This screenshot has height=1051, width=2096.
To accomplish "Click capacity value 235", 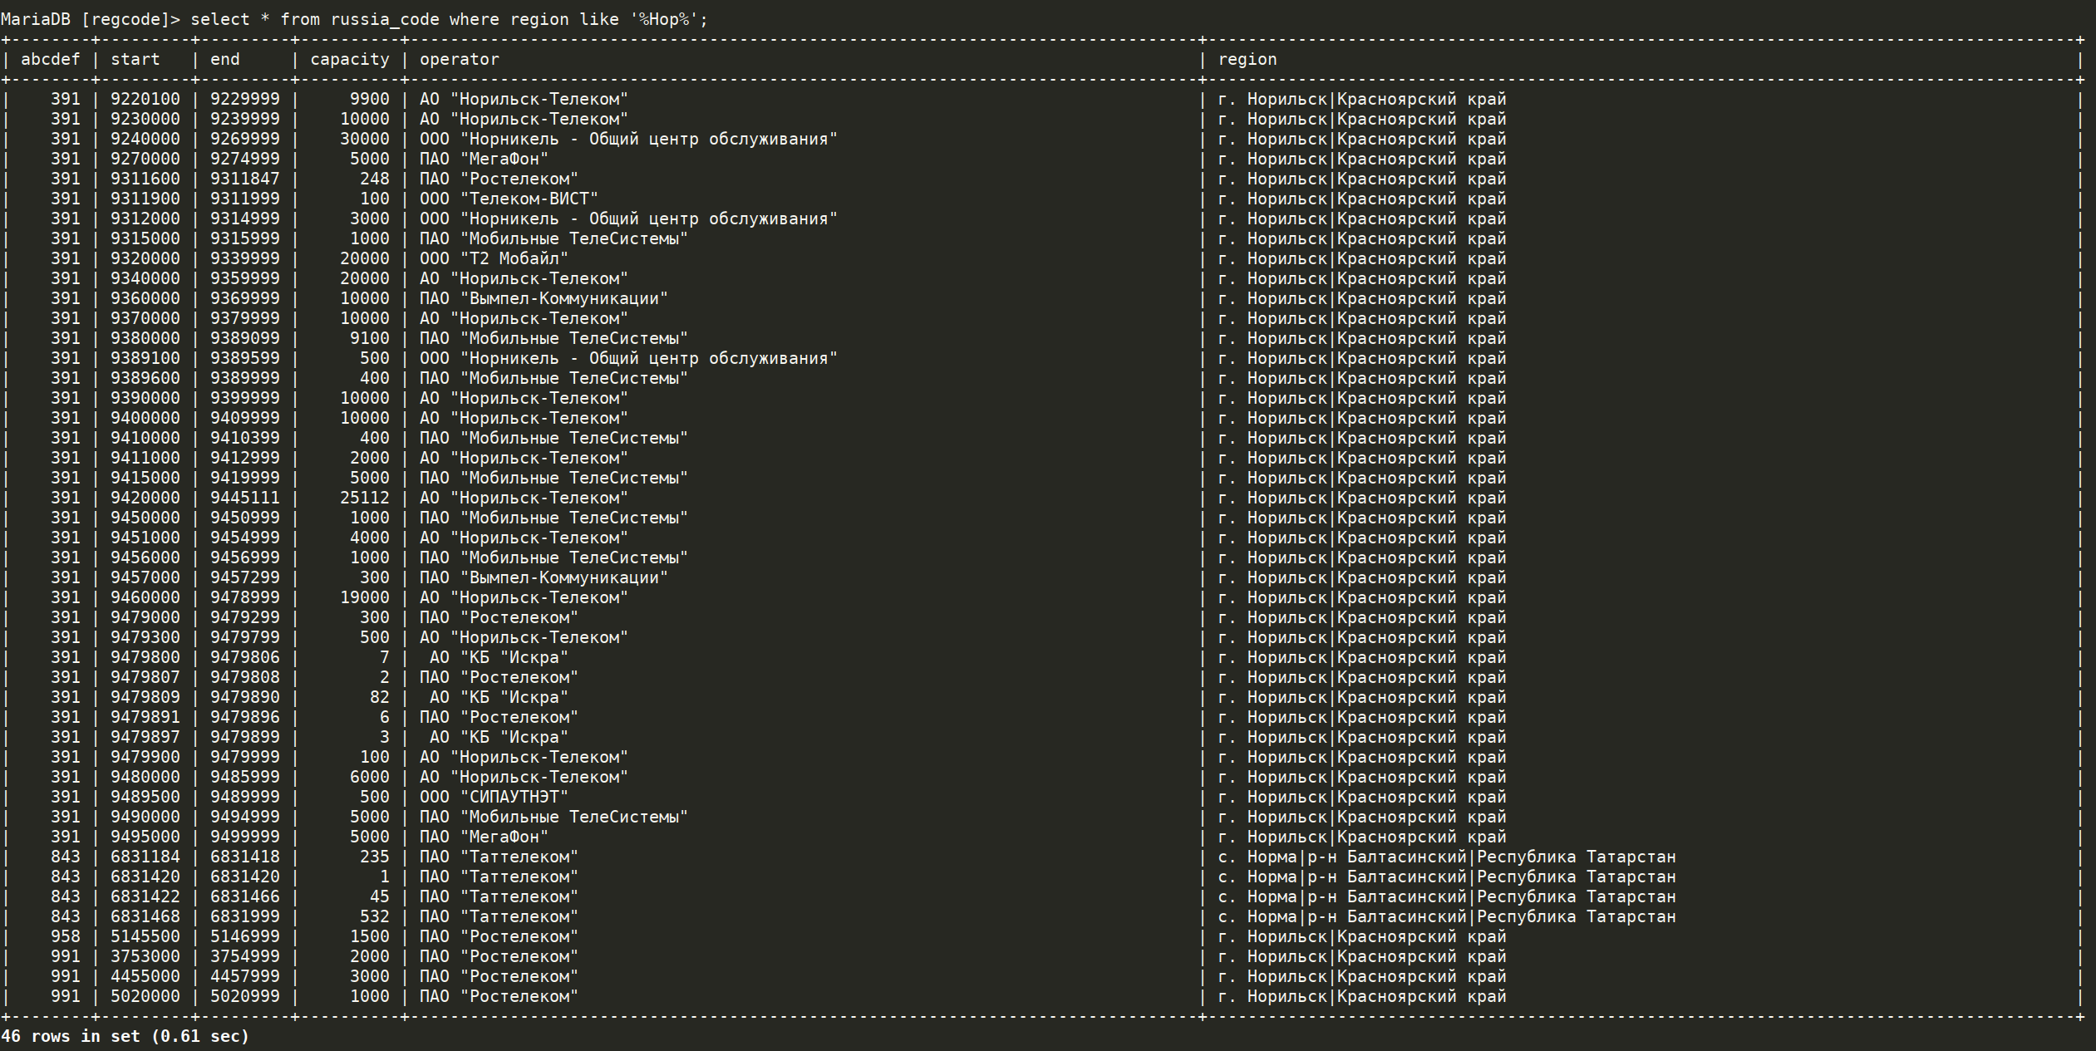I will (375, 857).
